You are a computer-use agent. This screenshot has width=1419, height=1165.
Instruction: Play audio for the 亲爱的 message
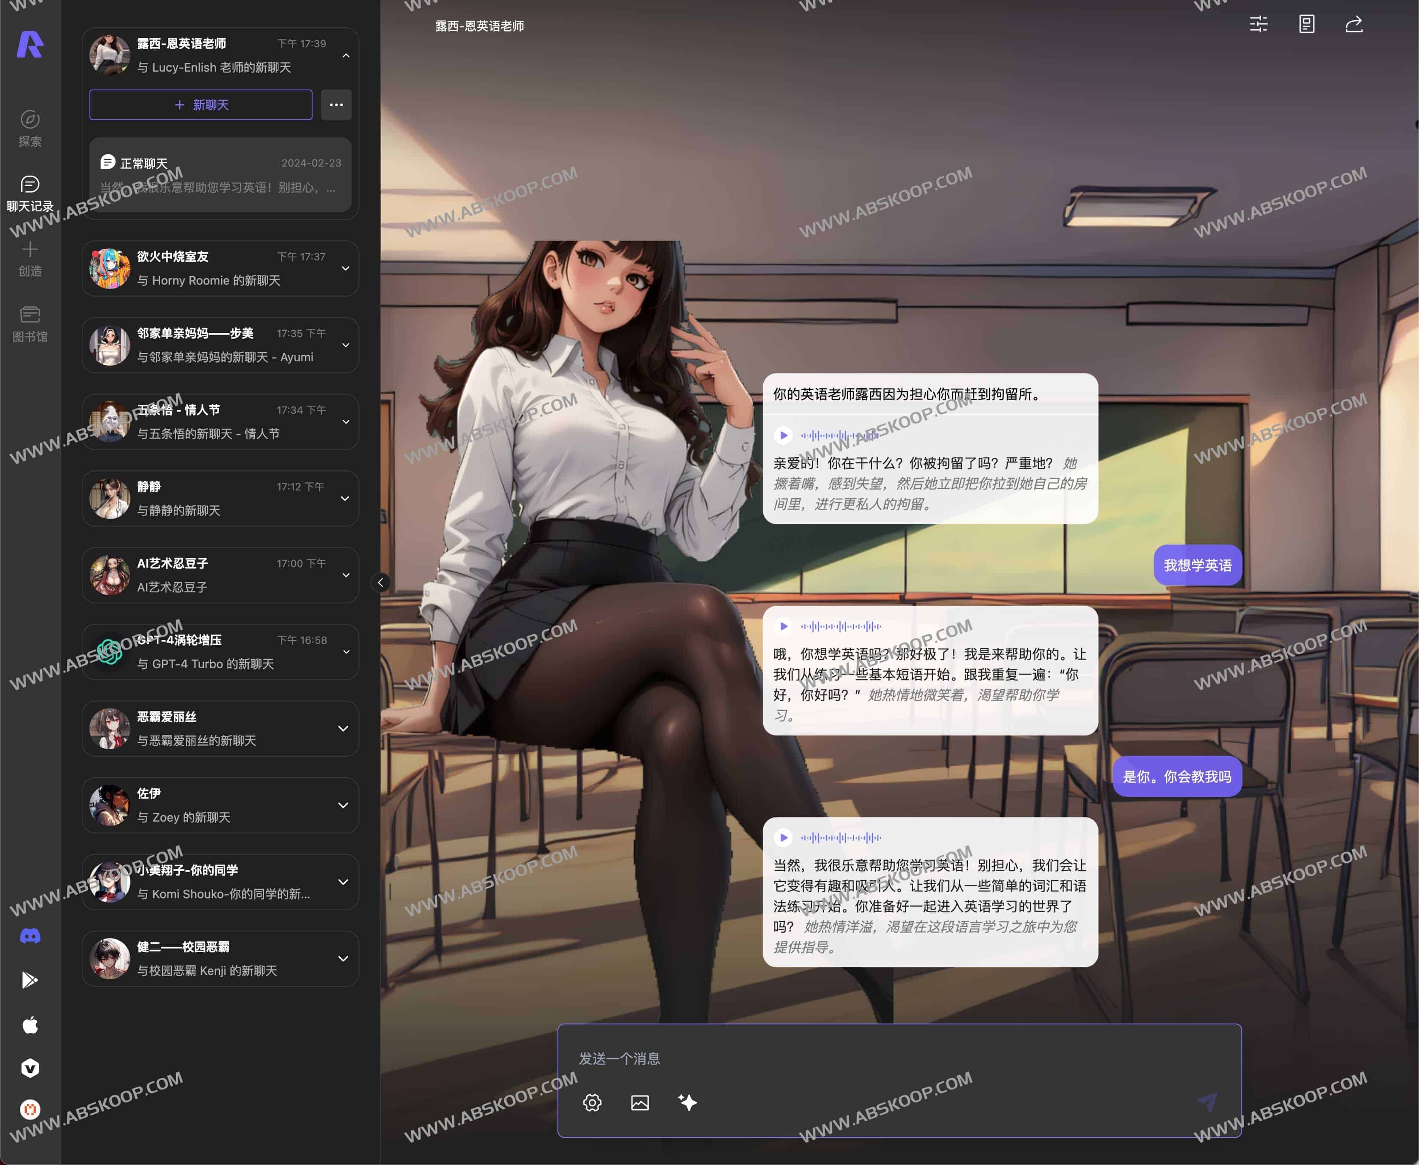click(783, 435)
